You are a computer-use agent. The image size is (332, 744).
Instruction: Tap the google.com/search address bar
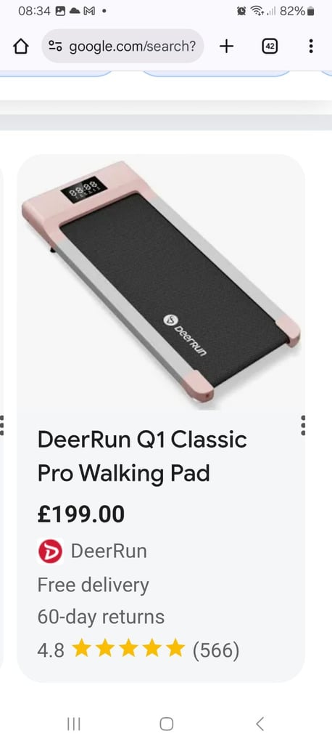click(123, 46)
